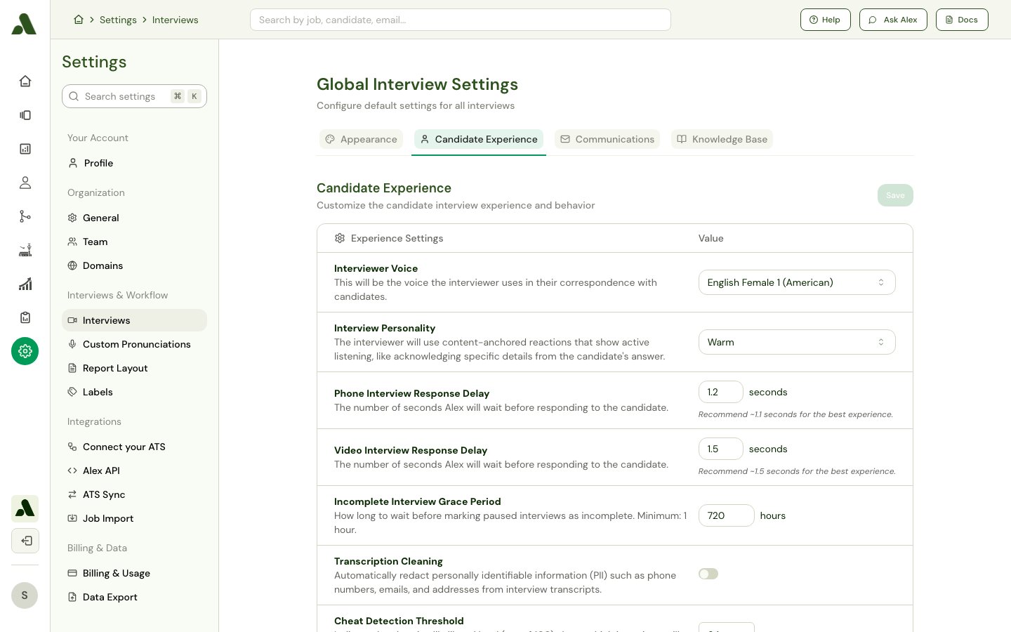Open the Knowledge Base tab
This screenshot has width=1011, height=632.
coord(722,139)
